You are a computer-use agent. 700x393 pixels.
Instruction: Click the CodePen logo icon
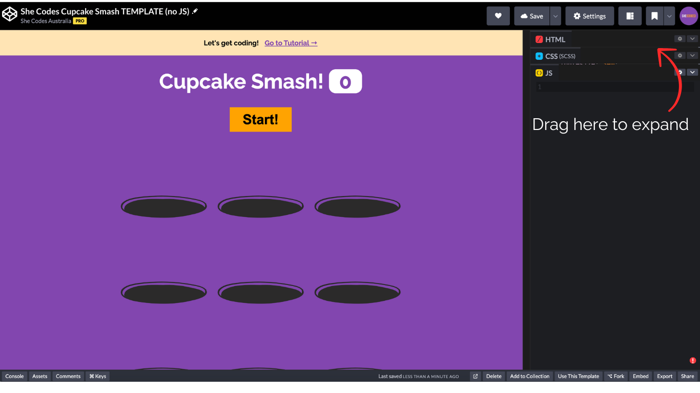point(10,15)
